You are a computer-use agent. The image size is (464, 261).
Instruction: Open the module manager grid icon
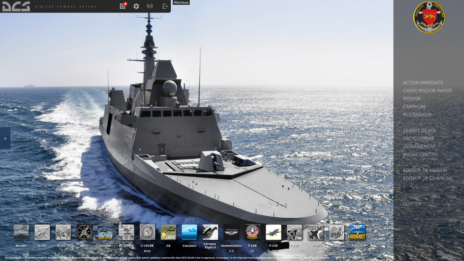coord(122,6)
